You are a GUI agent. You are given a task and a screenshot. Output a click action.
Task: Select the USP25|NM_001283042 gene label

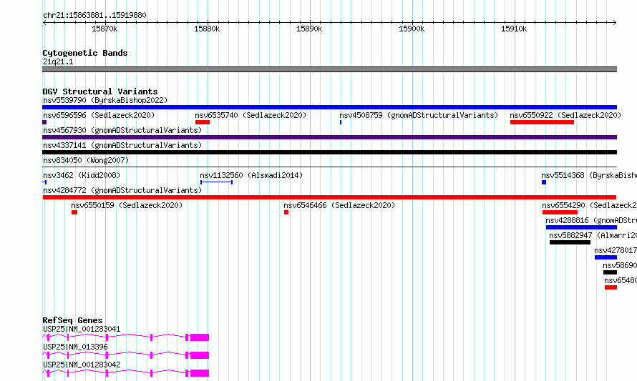pos(82,365)
